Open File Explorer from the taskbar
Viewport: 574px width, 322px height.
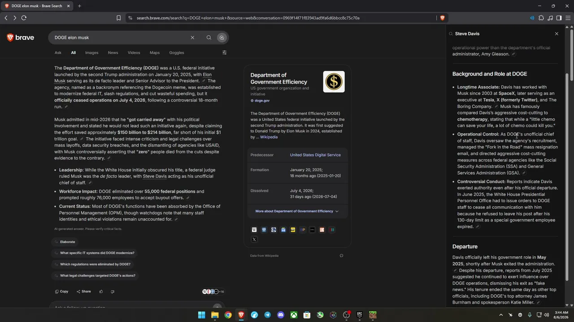tap(215, 315)
